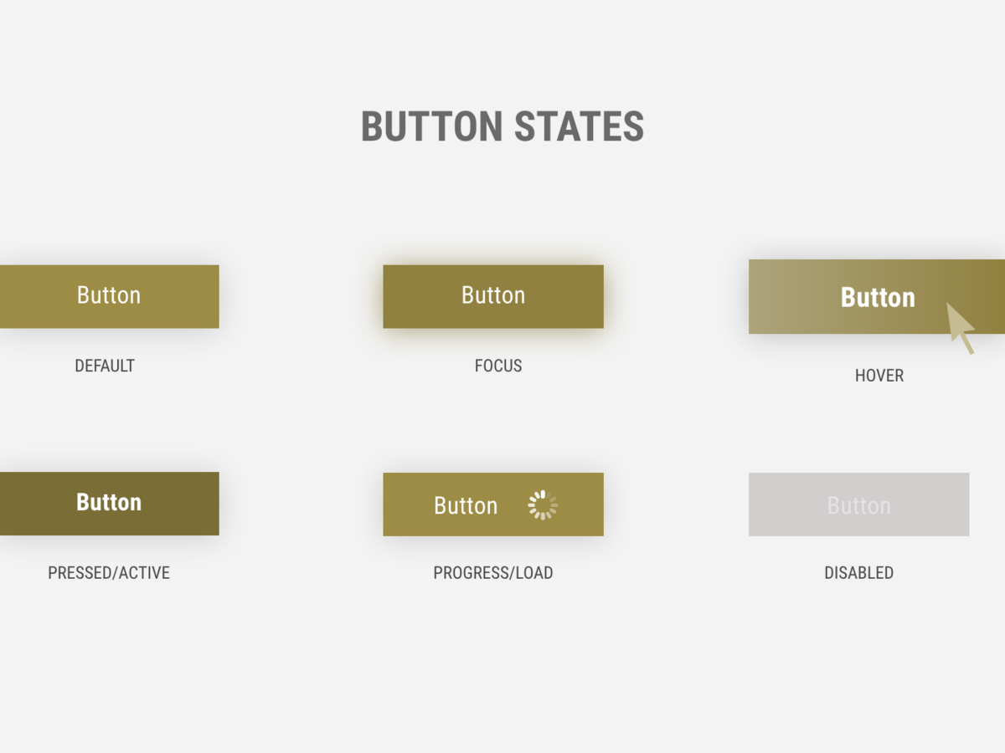Image resolution: width=1005 pixels, height=753 pixels.
Task: Click the bold Button text on the hover button
Action: [877, 298]
